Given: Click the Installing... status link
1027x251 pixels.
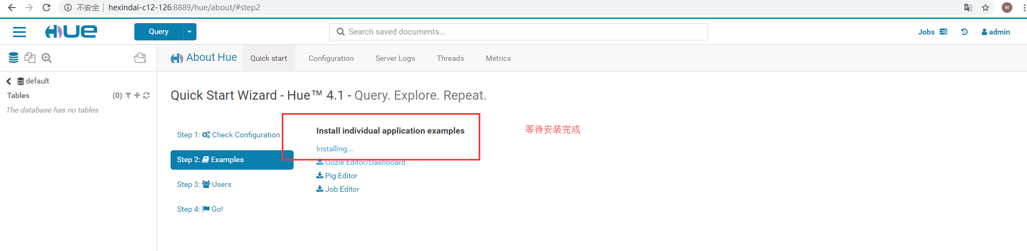Looking at the screenshot, I should coord(335,149).
